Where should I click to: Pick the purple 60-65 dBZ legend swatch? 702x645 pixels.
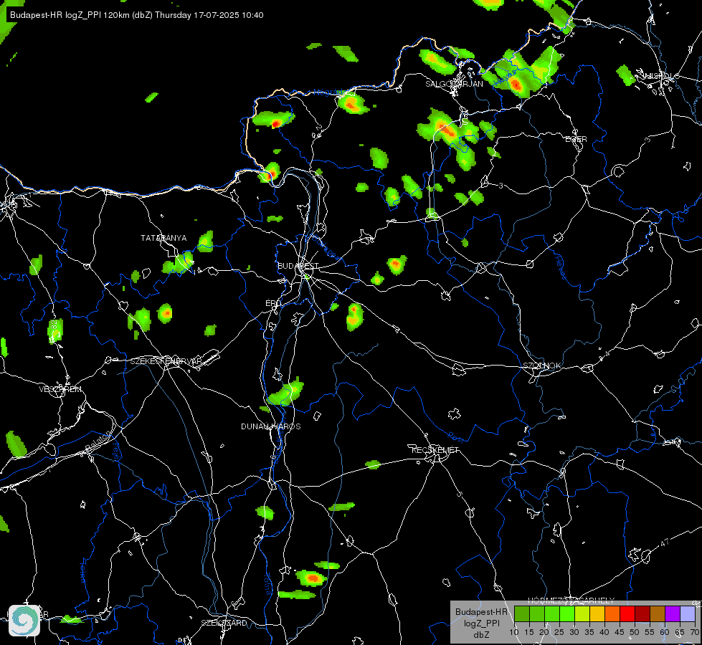pyautogui.click(x=673, y=613)
